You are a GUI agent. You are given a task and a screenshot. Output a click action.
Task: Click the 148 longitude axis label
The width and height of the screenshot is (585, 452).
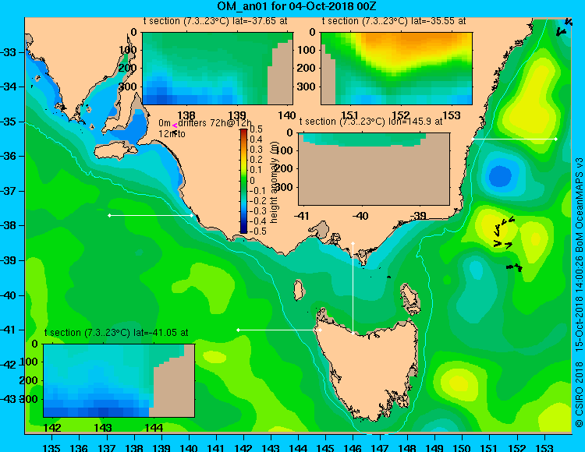[x=407, y=448]
